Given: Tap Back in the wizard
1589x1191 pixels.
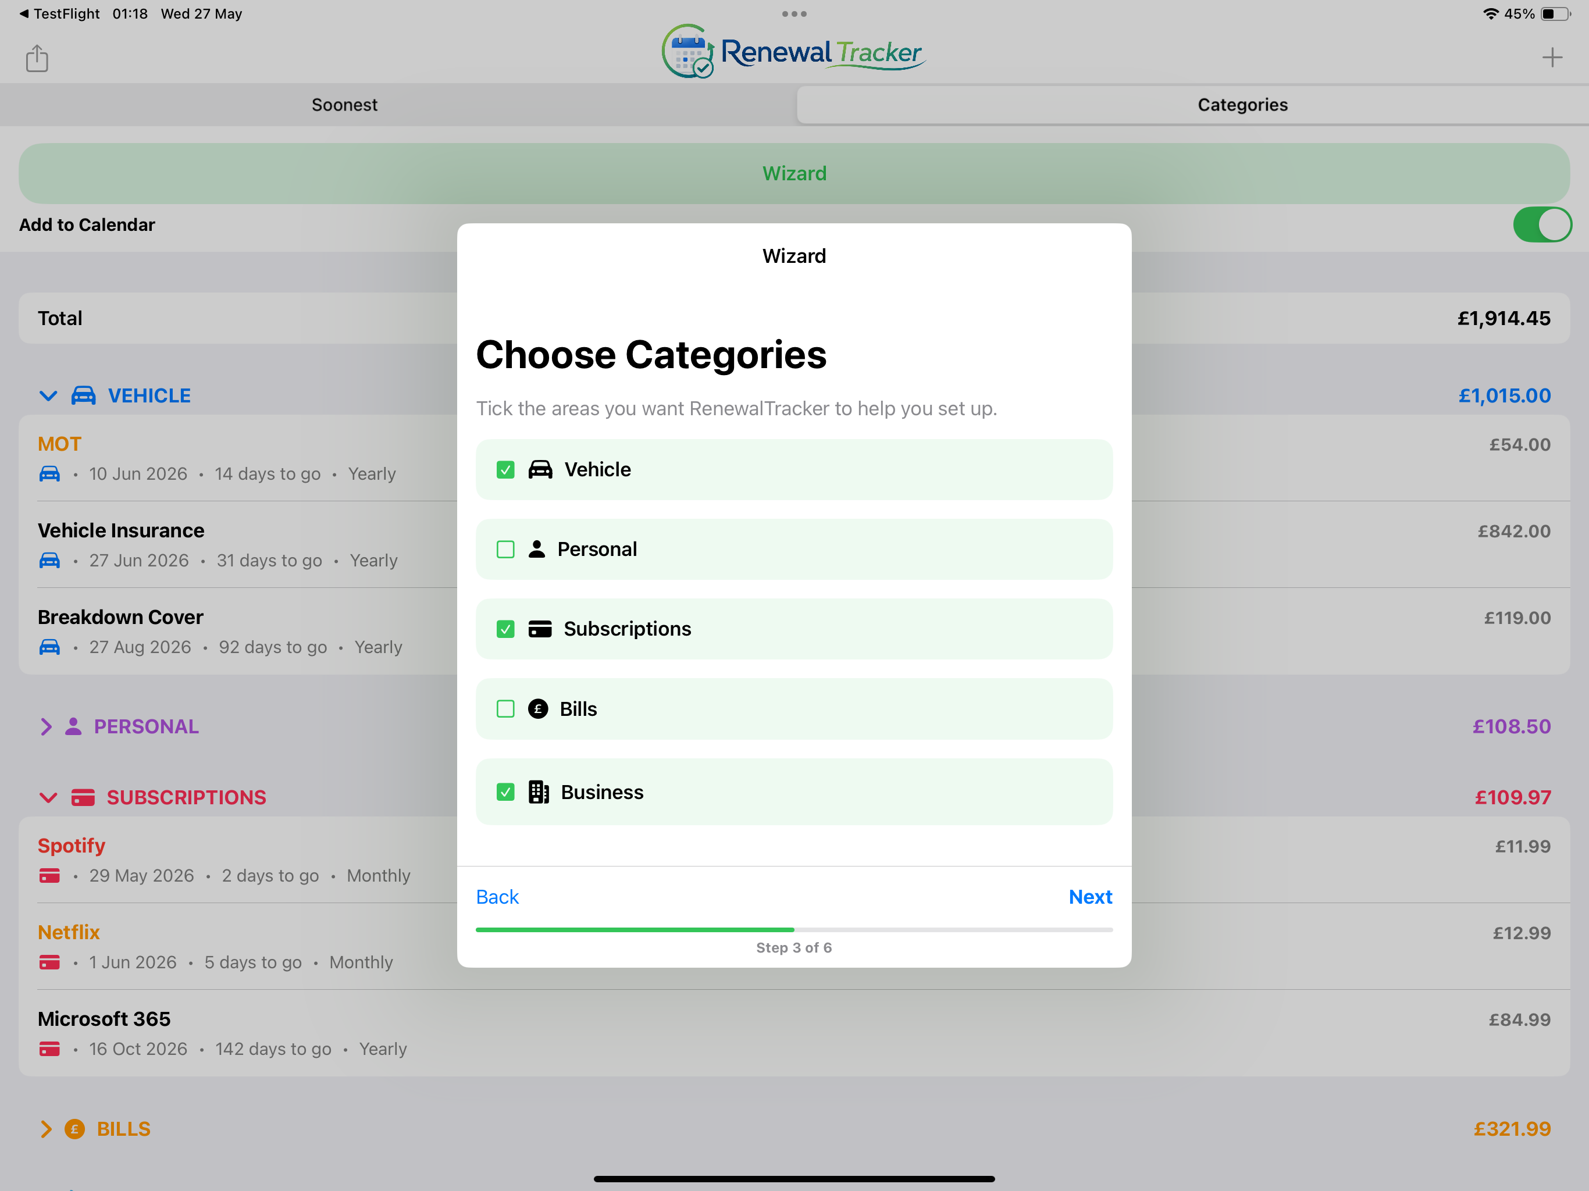Looking at the screenshot, I should [x=497, y=897].
